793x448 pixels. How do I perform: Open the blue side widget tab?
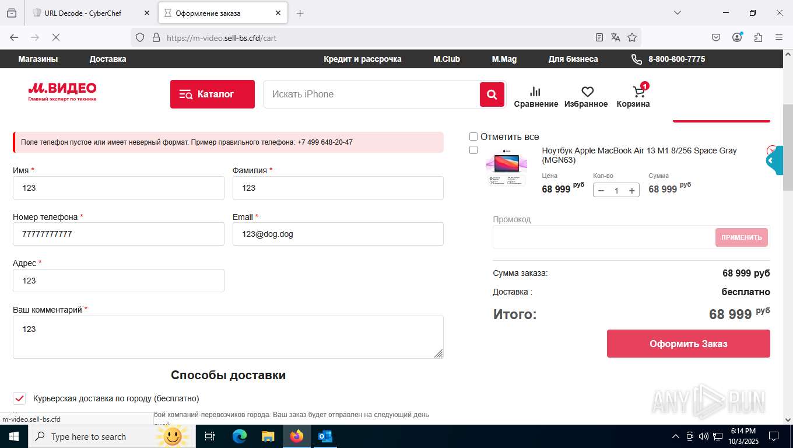774,160
